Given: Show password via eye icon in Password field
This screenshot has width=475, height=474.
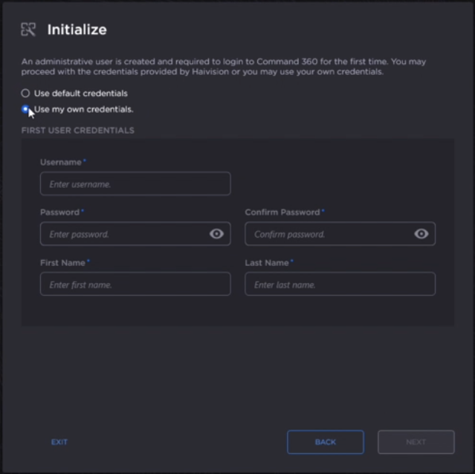Looking at the screenshot, I should [x=216, y=234].
